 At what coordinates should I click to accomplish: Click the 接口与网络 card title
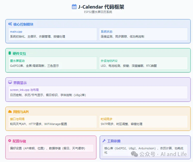(x=17, y=119)
